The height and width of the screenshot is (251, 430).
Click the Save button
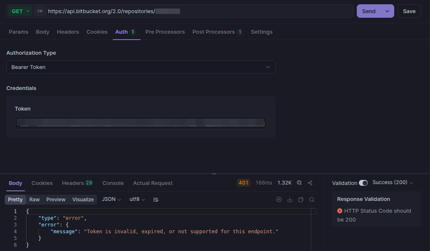click(x=409, y=11)
